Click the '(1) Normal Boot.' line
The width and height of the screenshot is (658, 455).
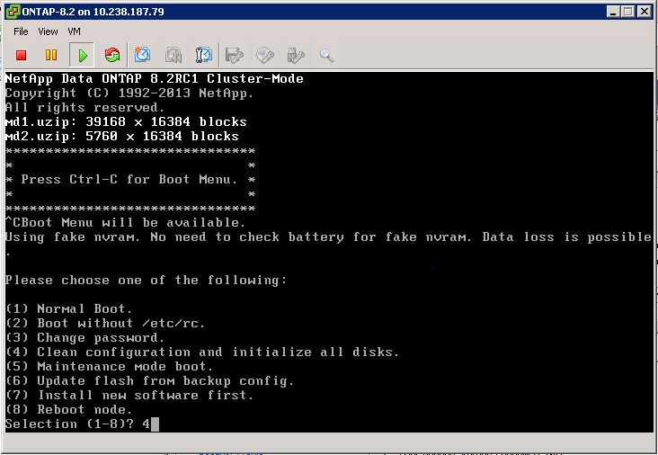69,309
